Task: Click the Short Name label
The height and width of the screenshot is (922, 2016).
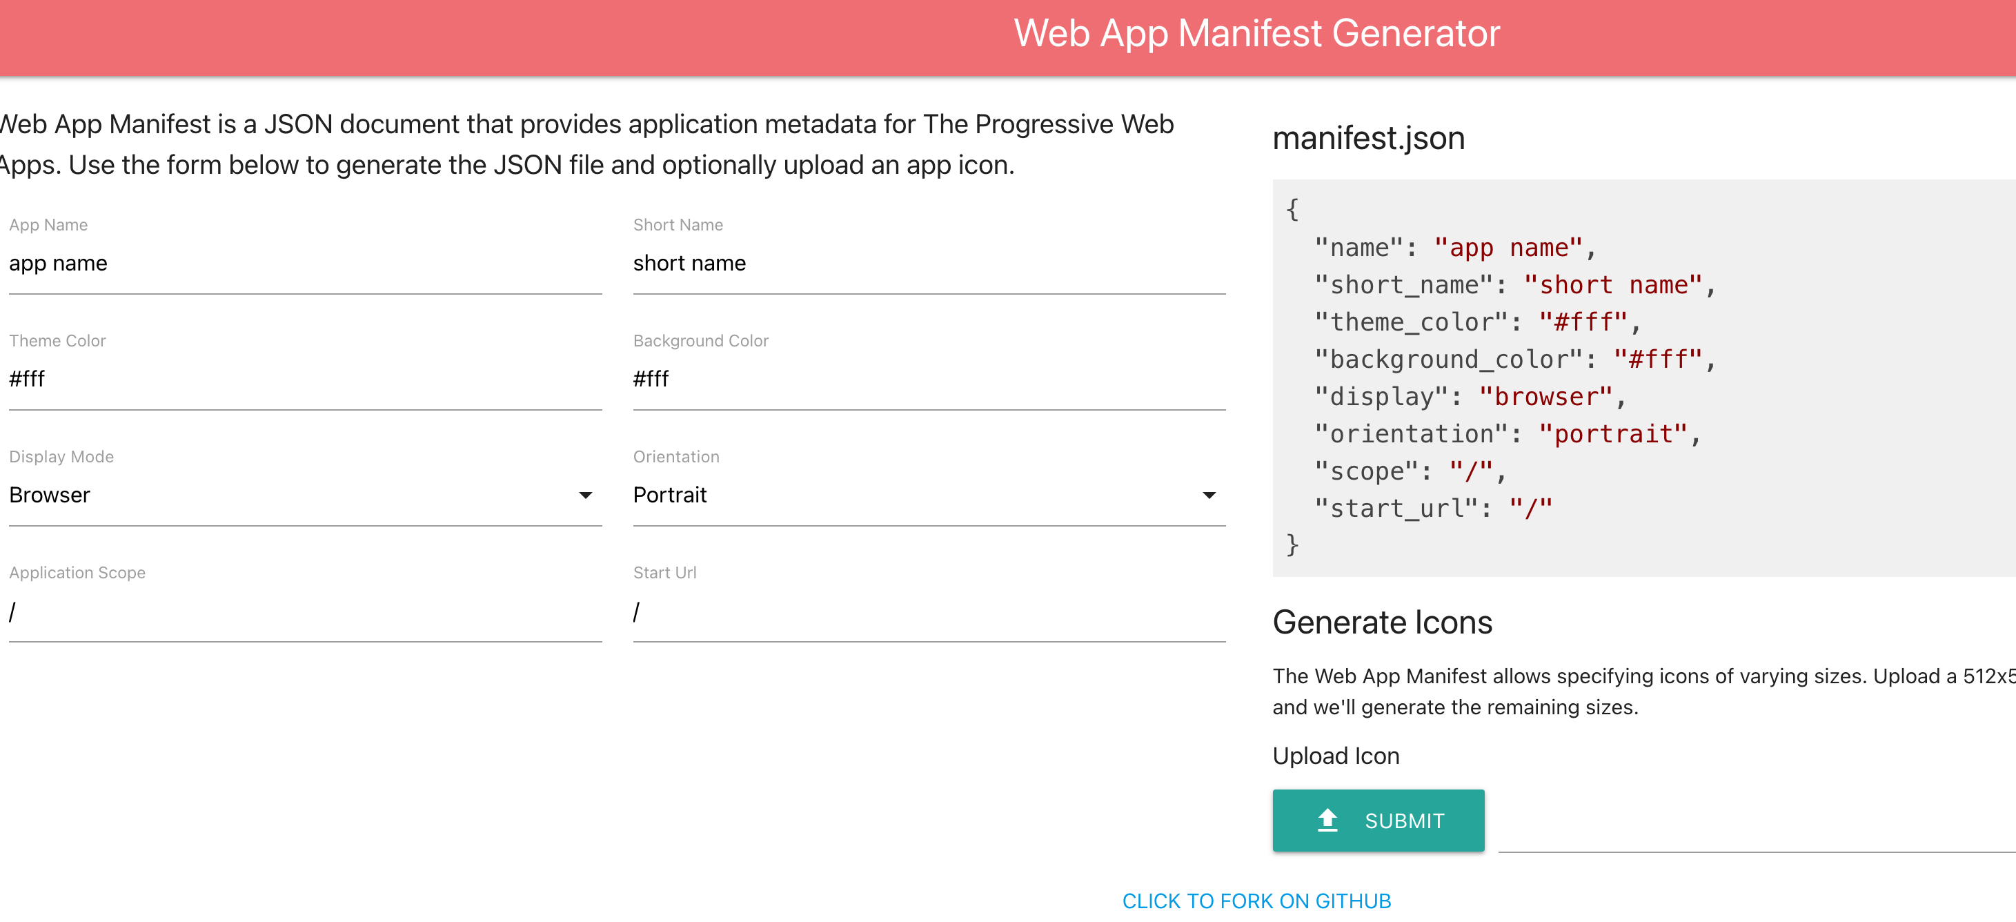Action: [678, 226]
